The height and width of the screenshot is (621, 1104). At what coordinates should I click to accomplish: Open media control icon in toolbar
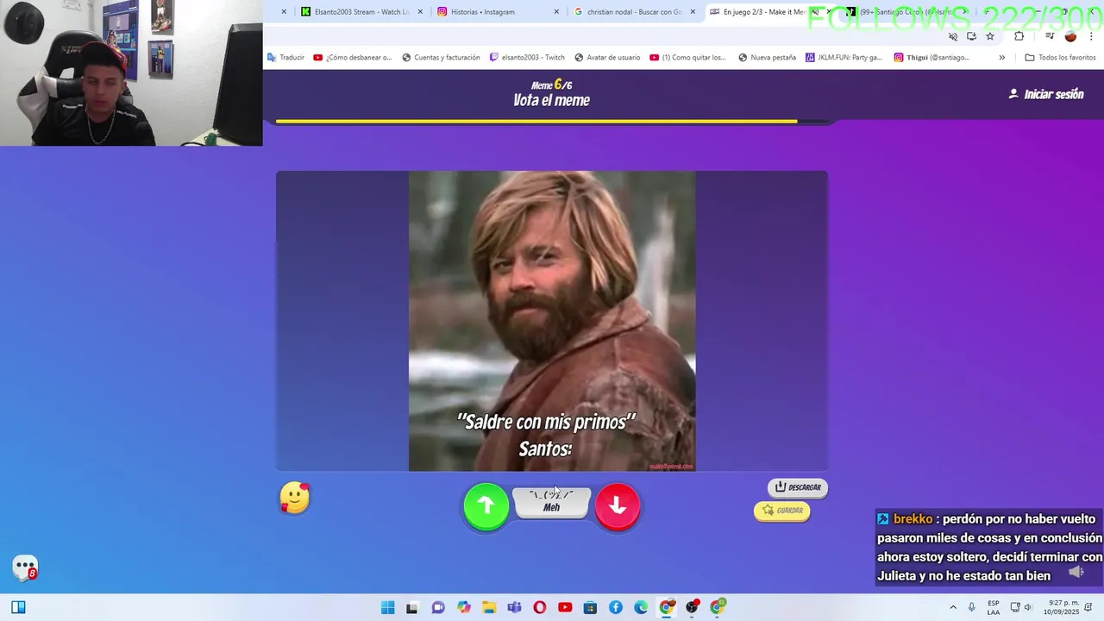click(1050, 36)
